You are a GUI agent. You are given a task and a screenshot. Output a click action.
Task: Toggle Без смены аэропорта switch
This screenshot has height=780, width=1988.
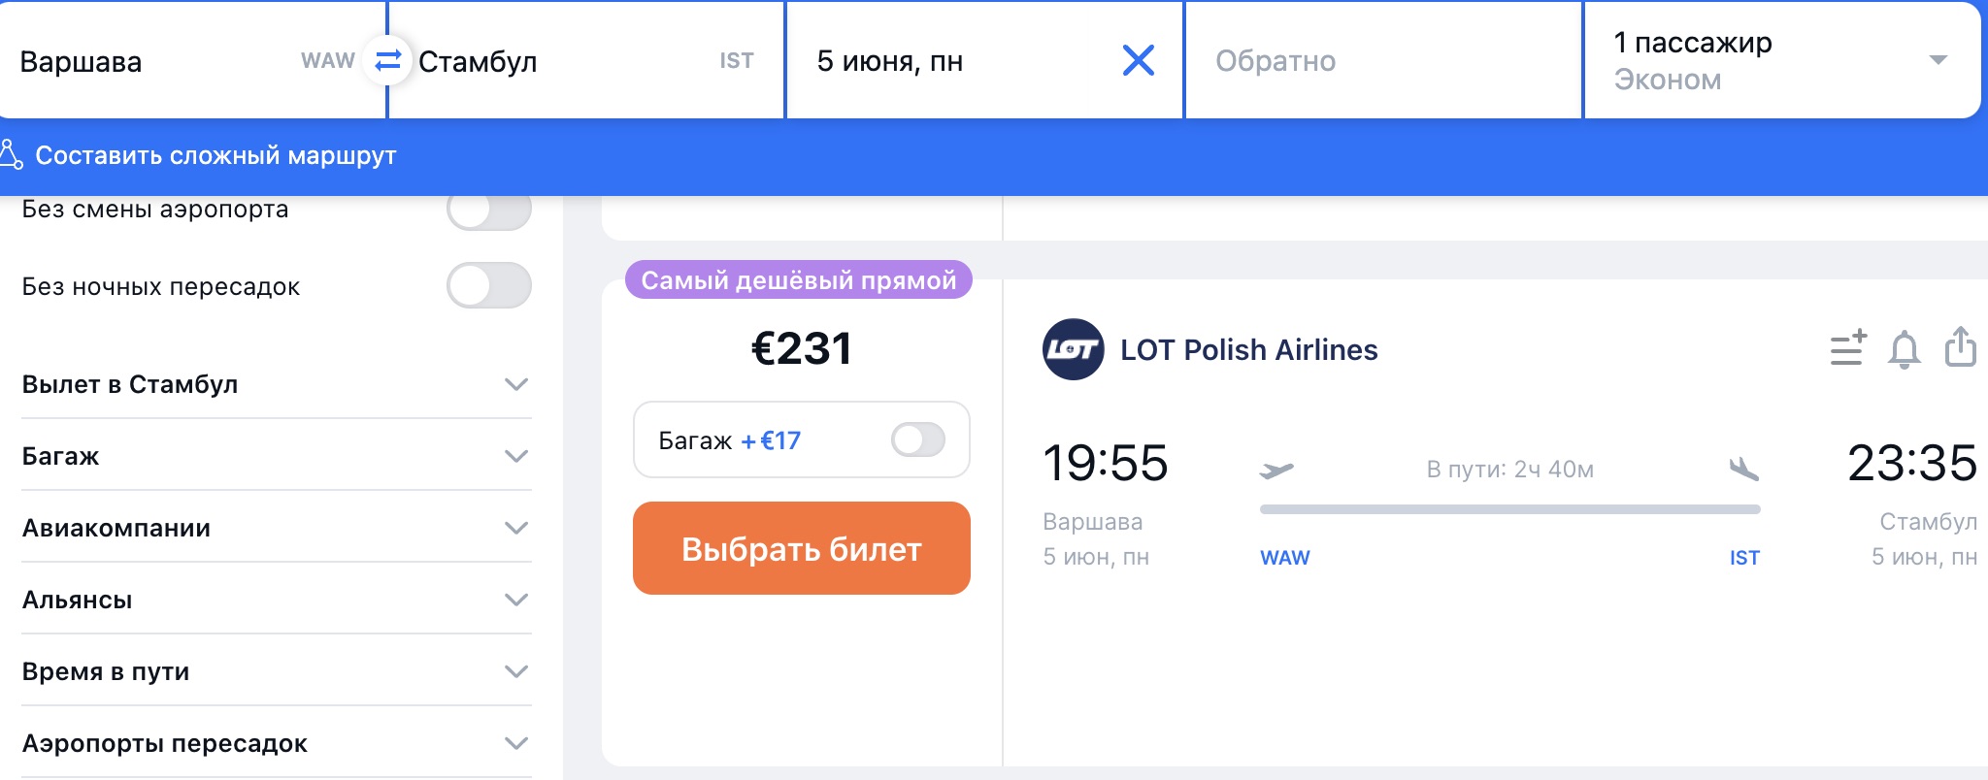point(488,209)
